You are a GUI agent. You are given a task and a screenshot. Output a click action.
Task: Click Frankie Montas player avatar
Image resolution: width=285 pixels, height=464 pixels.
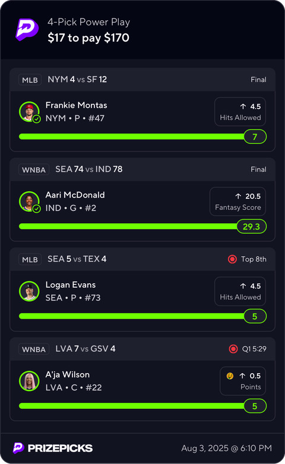(x=29, y=112)
